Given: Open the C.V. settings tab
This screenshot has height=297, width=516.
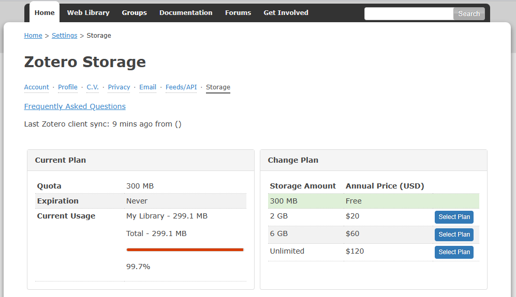Looking at the screenshot, I should [93, 87].
